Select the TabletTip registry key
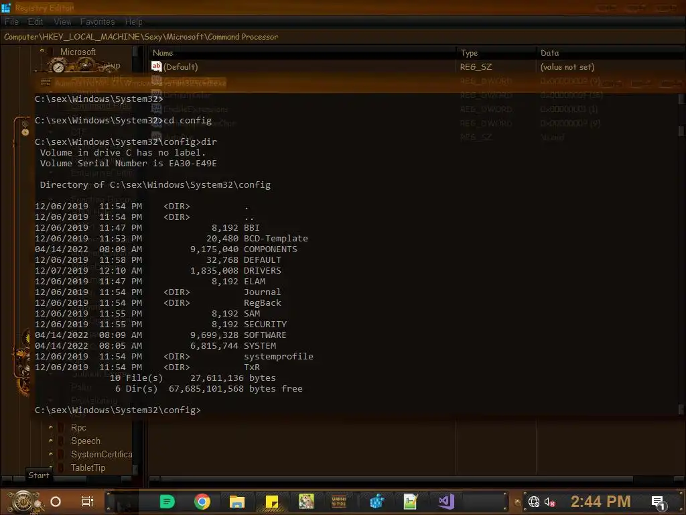The height and width of the screenshot is (515, 686). point(88,467)
